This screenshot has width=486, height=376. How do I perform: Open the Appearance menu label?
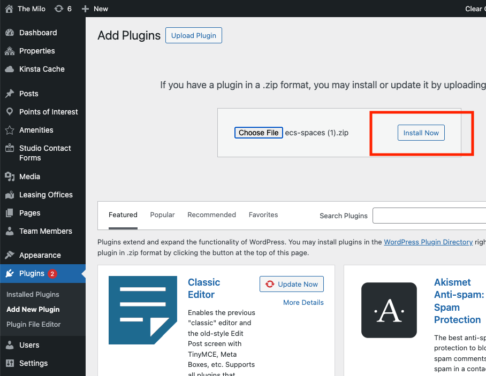[40, 255]
